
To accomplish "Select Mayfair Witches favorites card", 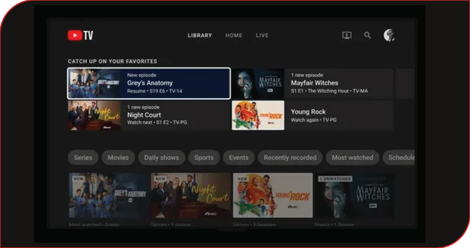I will [x=312, y=83].
